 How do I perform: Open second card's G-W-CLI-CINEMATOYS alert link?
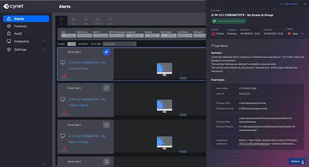click(x=87, y=102)
